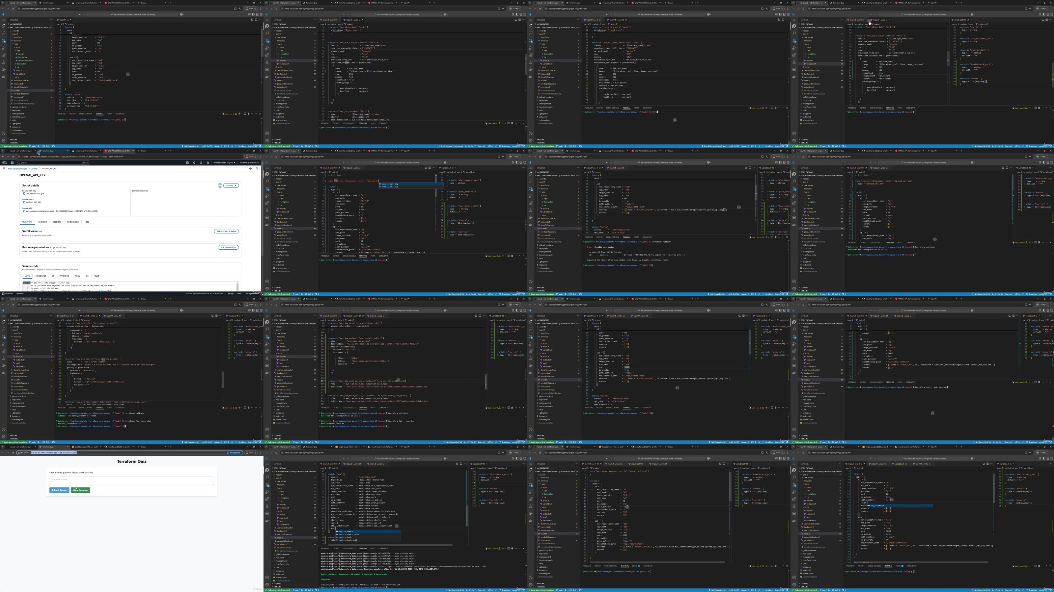Open AWS services grid icon in Secrets Manager frame

[x=12, y=163]
